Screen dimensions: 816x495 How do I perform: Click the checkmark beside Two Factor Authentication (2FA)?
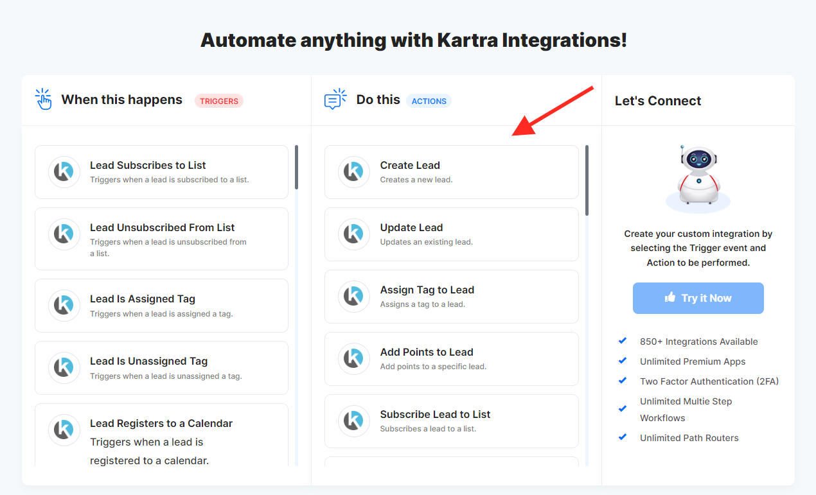click(x=622, y=381)
